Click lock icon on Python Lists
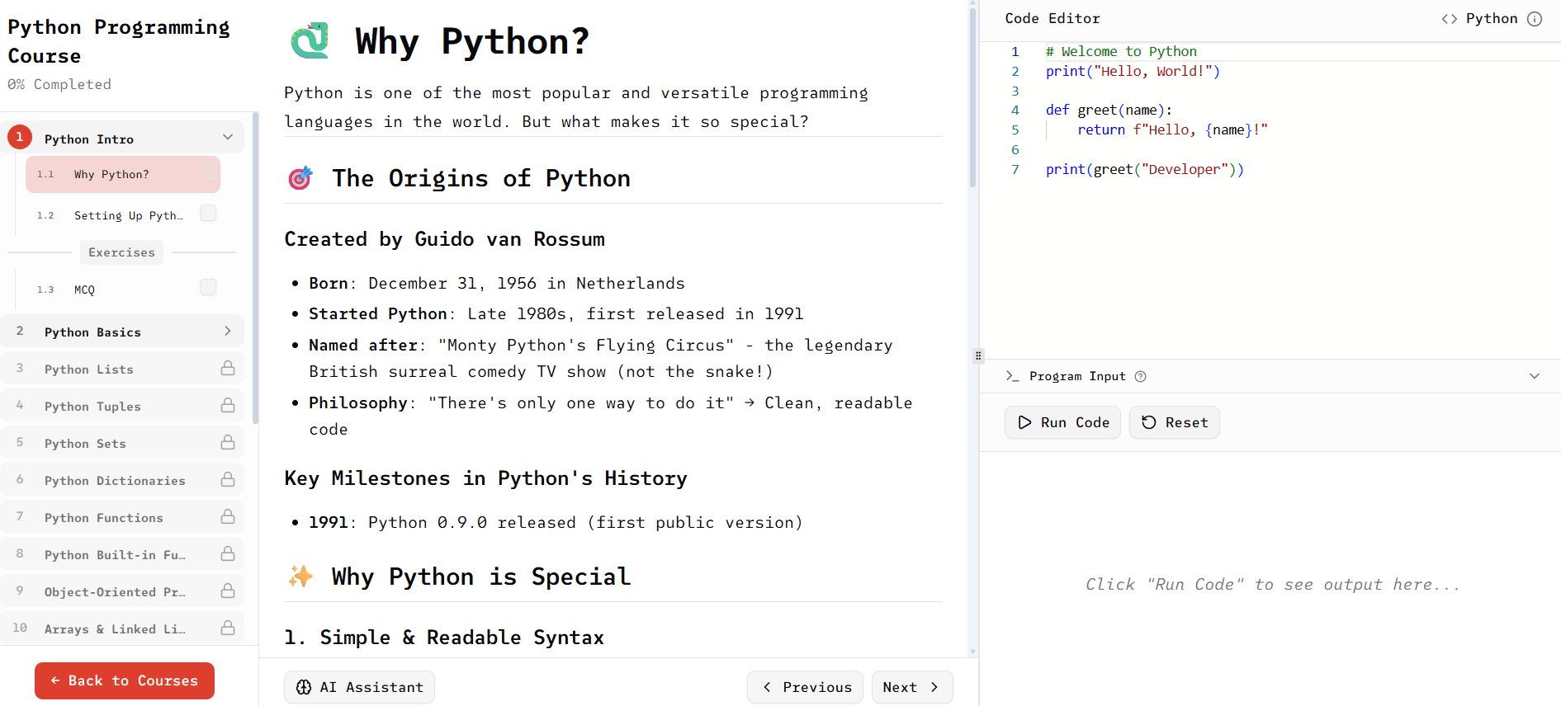 click(228, 369)
